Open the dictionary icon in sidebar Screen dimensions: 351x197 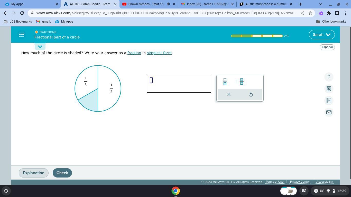click(329, 101)
